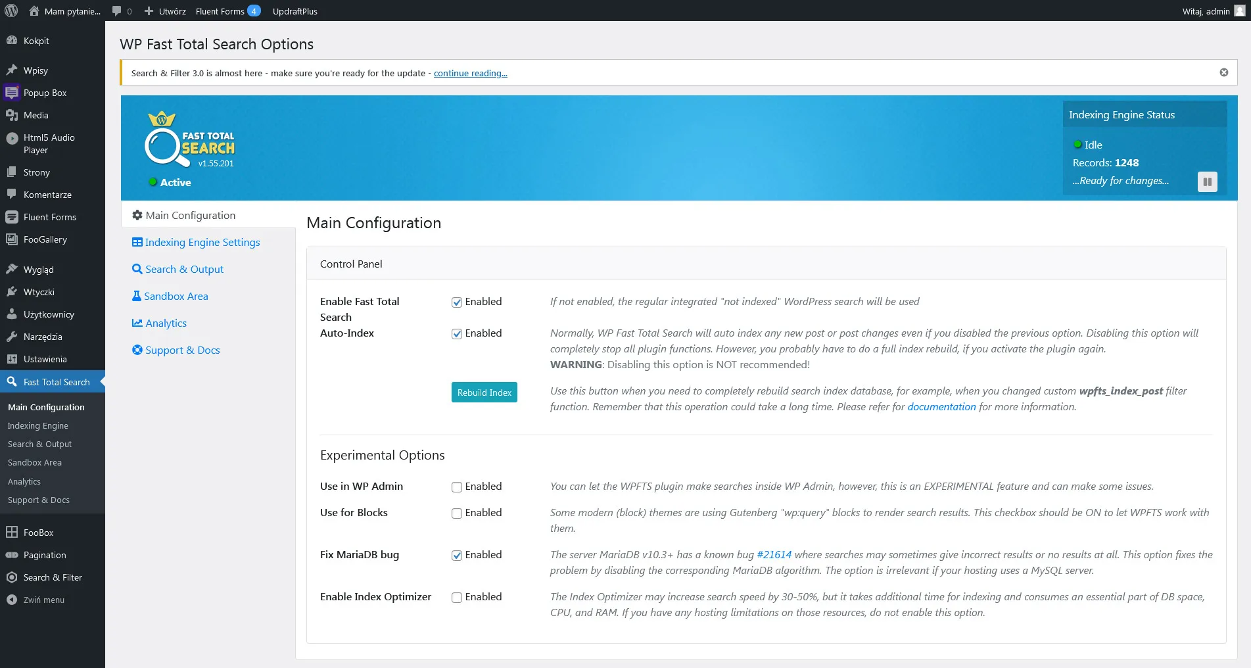Open FooGallery from the sidebar
The image size is (1251, 668).
tap(45, 239)
